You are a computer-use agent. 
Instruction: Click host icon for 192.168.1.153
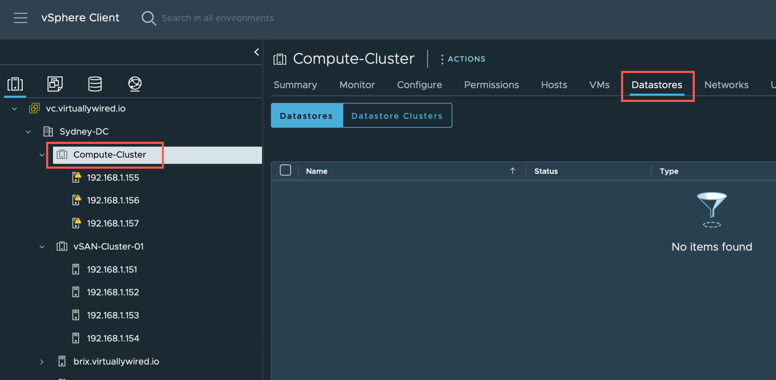click(76, 315)
